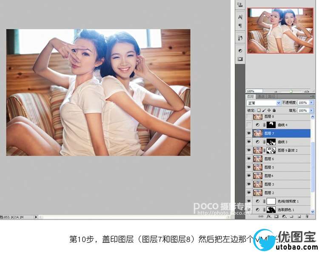Select the 图层 2 layer
Screen dimensions: 319x253
click(x=282, y=193)
